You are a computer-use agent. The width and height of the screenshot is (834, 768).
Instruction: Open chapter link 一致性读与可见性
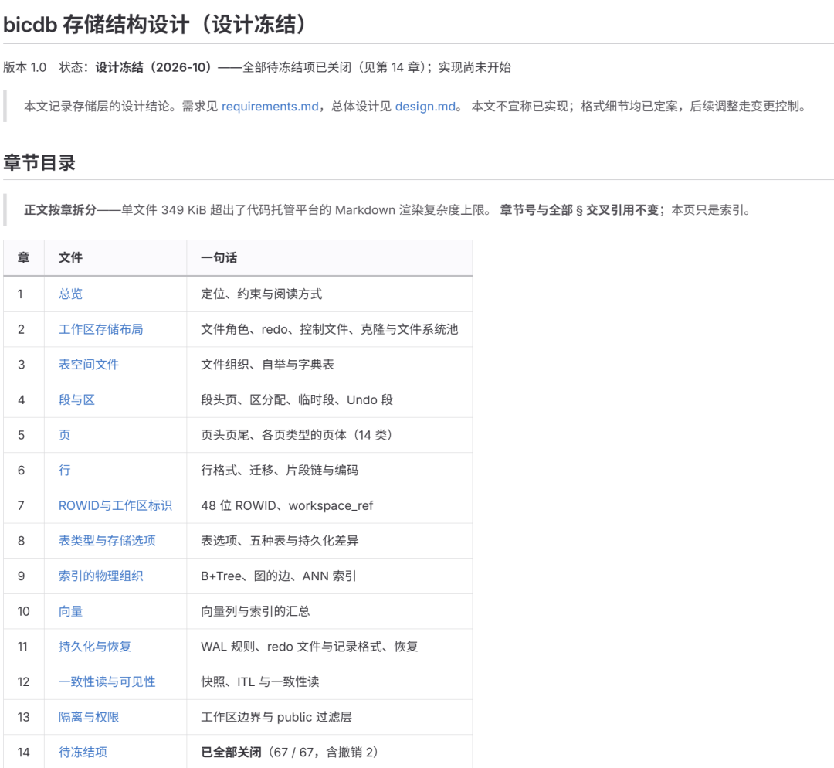tap(107, 681)
